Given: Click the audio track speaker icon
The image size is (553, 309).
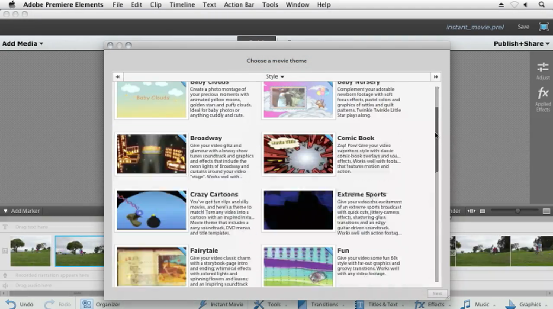Looking at the screenshot, I should 5,285.
